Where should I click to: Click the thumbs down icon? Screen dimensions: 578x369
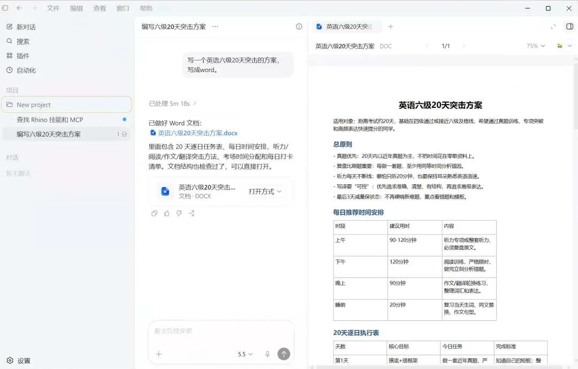coord(179,214)
